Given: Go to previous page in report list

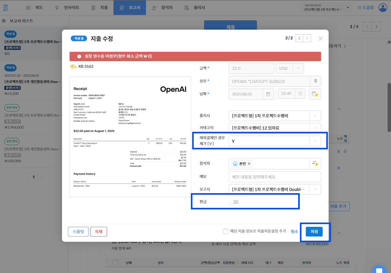Looking at the screenshot, I should coord(27,177).
